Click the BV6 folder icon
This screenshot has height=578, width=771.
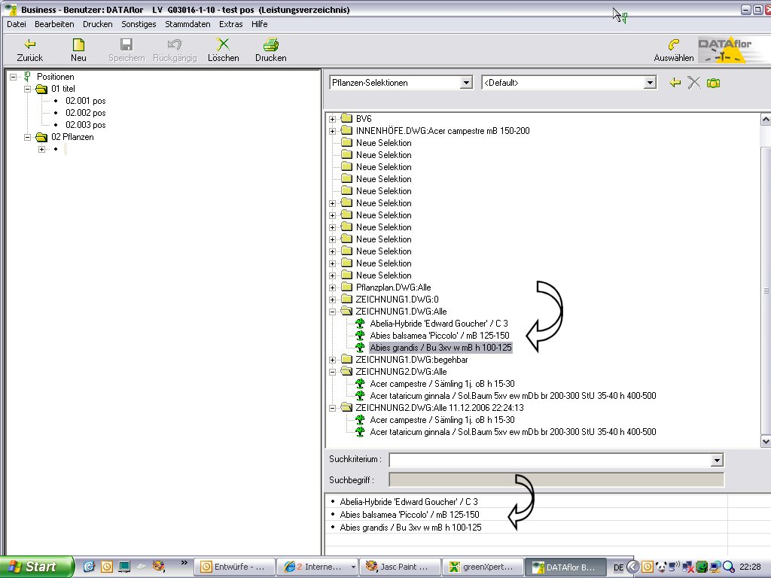coord(346,118)
